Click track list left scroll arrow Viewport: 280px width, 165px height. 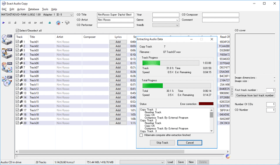pyautogui.click(x=17, y=151)
